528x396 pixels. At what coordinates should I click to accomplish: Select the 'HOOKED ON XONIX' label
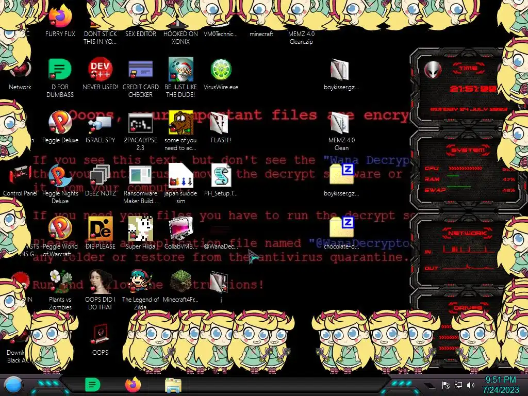(x=181, y=38)
